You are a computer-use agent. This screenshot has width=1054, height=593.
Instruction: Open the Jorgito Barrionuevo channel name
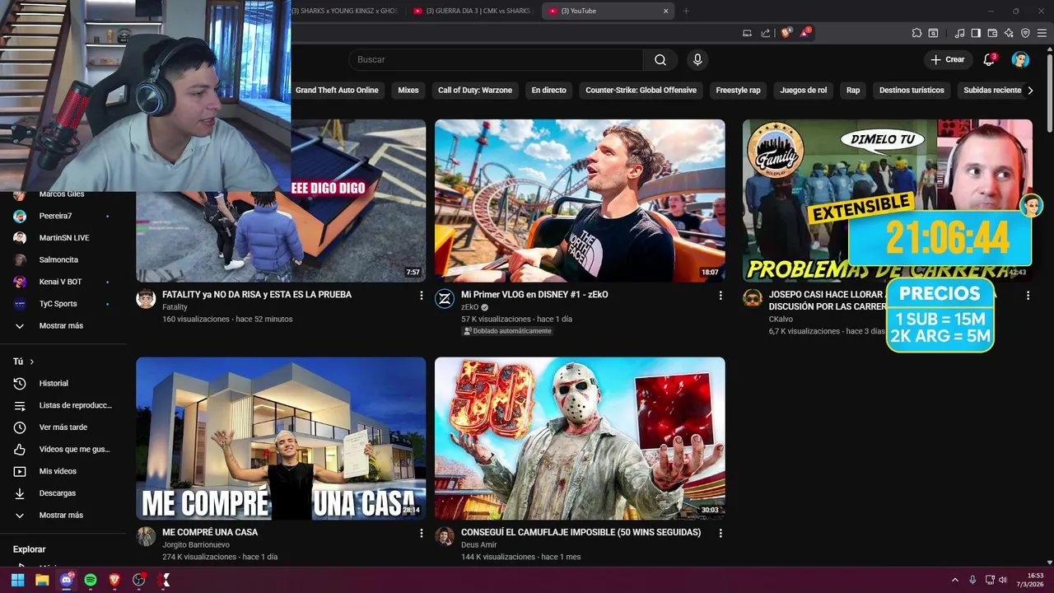[x=196, y=545]
